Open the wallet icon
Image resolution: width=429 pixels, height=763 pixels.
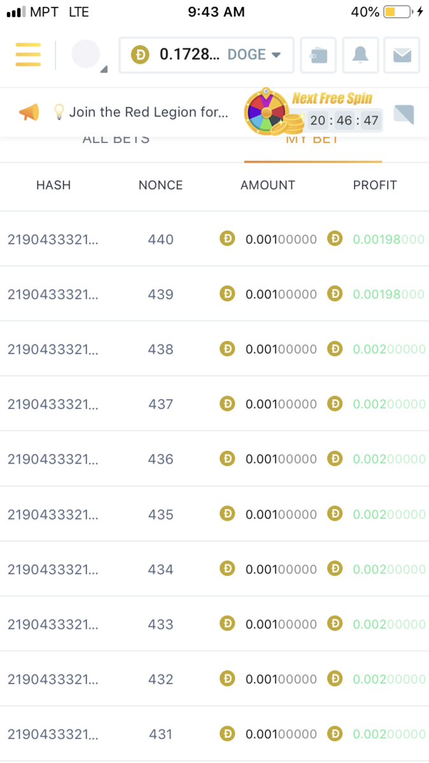point(318,55)
